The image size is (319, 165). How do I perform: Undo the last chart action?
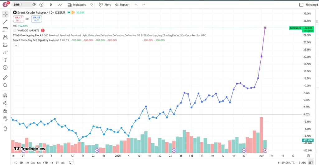click(x=136, y=4)
